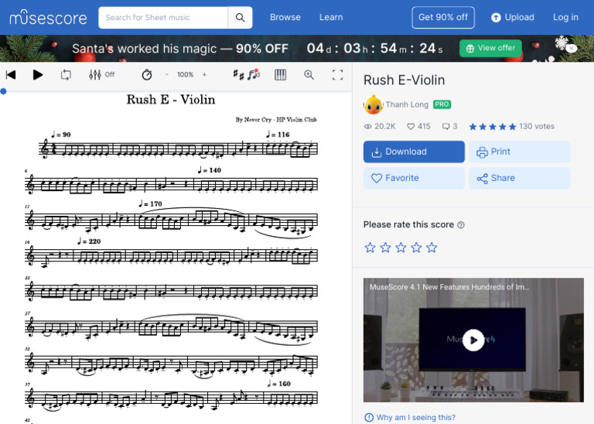Viewport: 594px width, 424px height.
Task: Add the score to Favorites
Action: [x=414, y=178]
